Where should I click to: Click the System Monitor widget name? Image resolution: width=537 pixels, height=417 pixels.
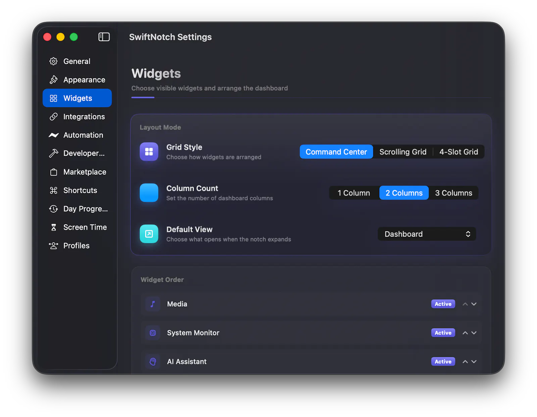(193, 333)
